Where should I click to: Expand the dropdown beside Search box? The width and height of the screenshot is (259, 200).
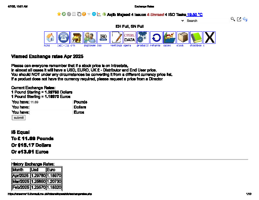(182, 21)
